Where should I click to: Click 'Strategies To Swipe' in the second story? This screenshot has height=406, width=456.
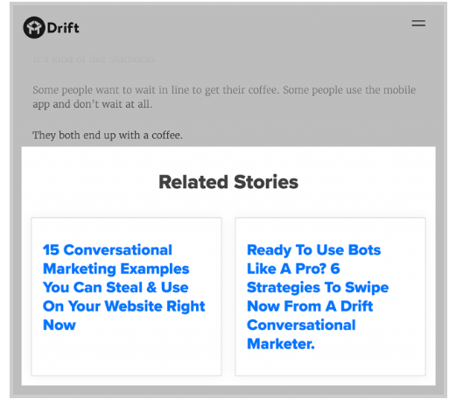click(x=318, y=287)
